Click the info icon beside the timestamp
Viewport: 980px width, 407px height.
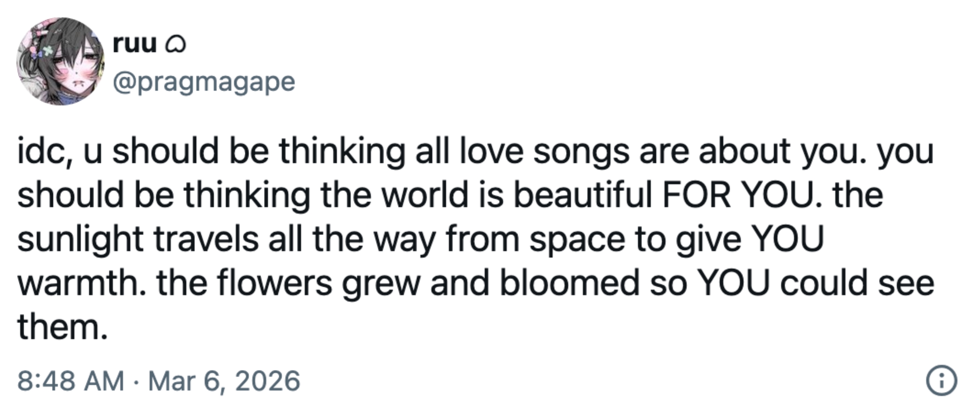(x=941, y=380)
